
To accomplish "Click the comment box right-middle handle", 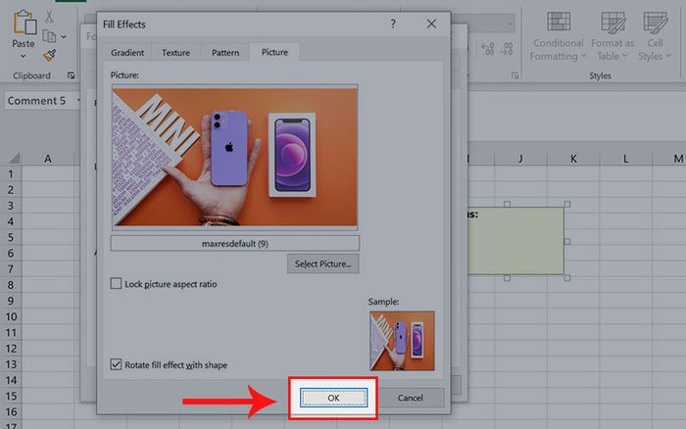I will tap(567, 241).
